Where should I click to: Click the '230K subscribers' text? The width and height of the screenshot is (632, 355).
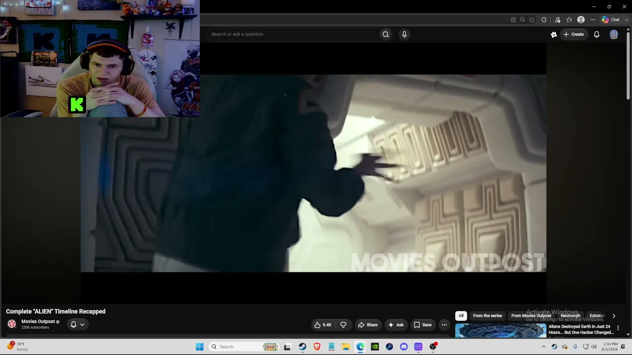(x=35, y=327)
